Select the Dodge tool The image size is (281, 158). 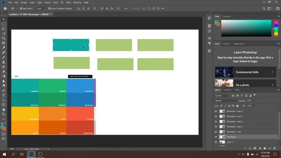click(x=4, y=86)
